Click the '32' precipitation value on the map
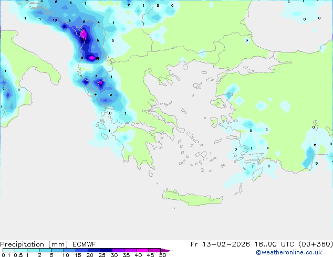 pyautogui.click(x=83, y=40)
